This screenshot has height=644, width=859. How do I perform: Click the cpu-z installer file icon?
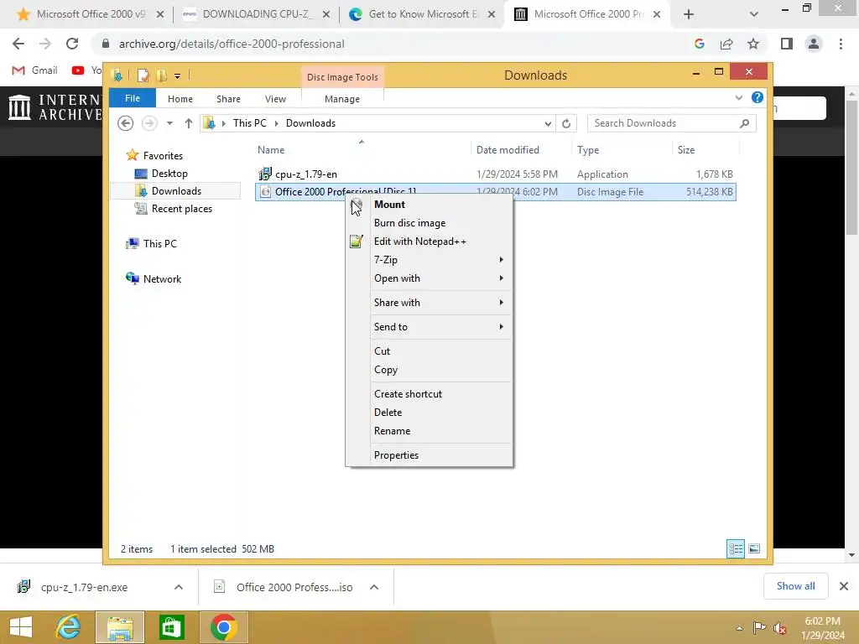265,174
